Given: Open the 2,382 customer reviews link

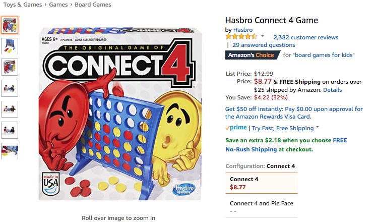Looking at the screenshot, I should (x=305, y=37).
